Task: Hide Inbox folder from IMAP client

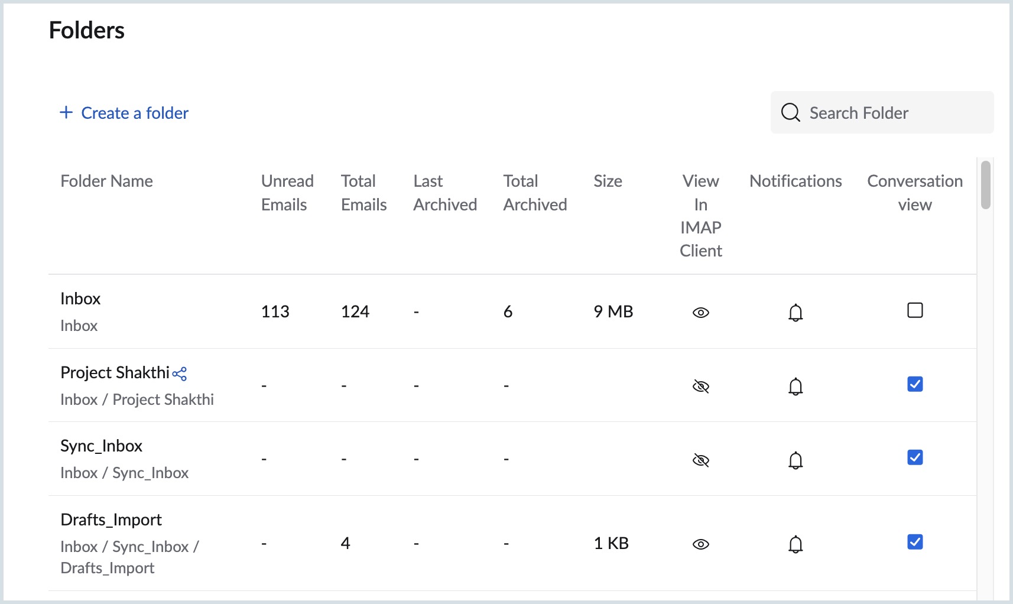Action: [x=700, y=313]
